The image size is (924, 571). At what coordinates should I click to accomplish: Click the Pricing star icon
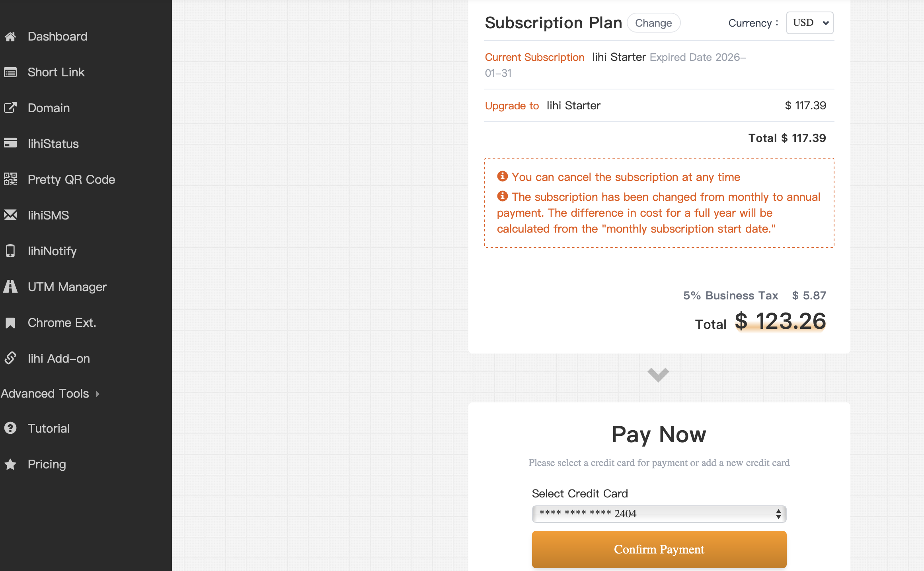pos(10,464)
